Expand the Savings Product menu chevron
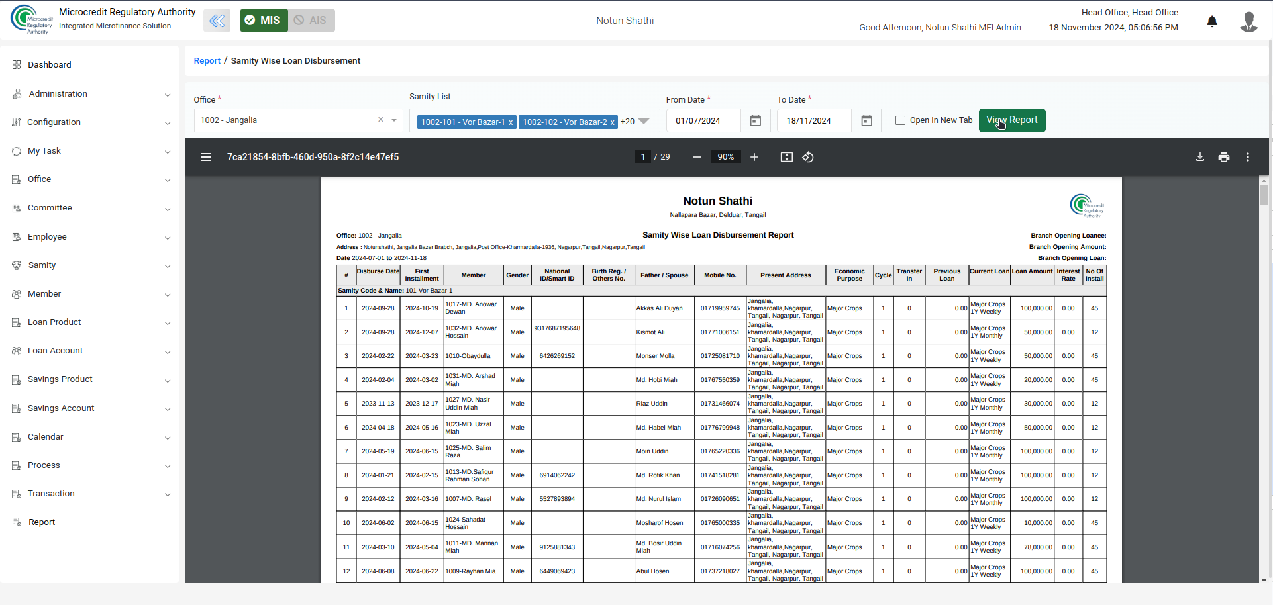The image size is (1273, 605). tap(168, 380)
